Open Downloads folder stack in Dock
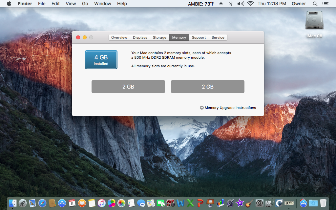Image resolution: width=336 pixels, height=210 pixels. [x=313, y=203]
